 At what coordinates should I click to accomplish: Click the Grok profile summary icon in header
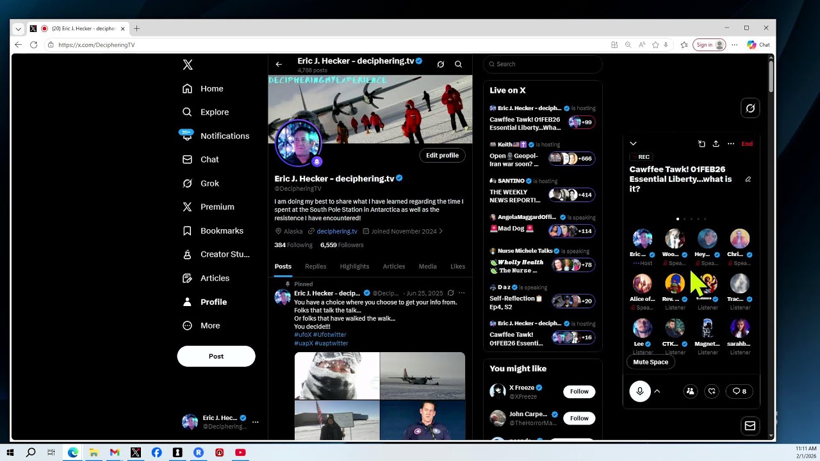tap(440, 64)
